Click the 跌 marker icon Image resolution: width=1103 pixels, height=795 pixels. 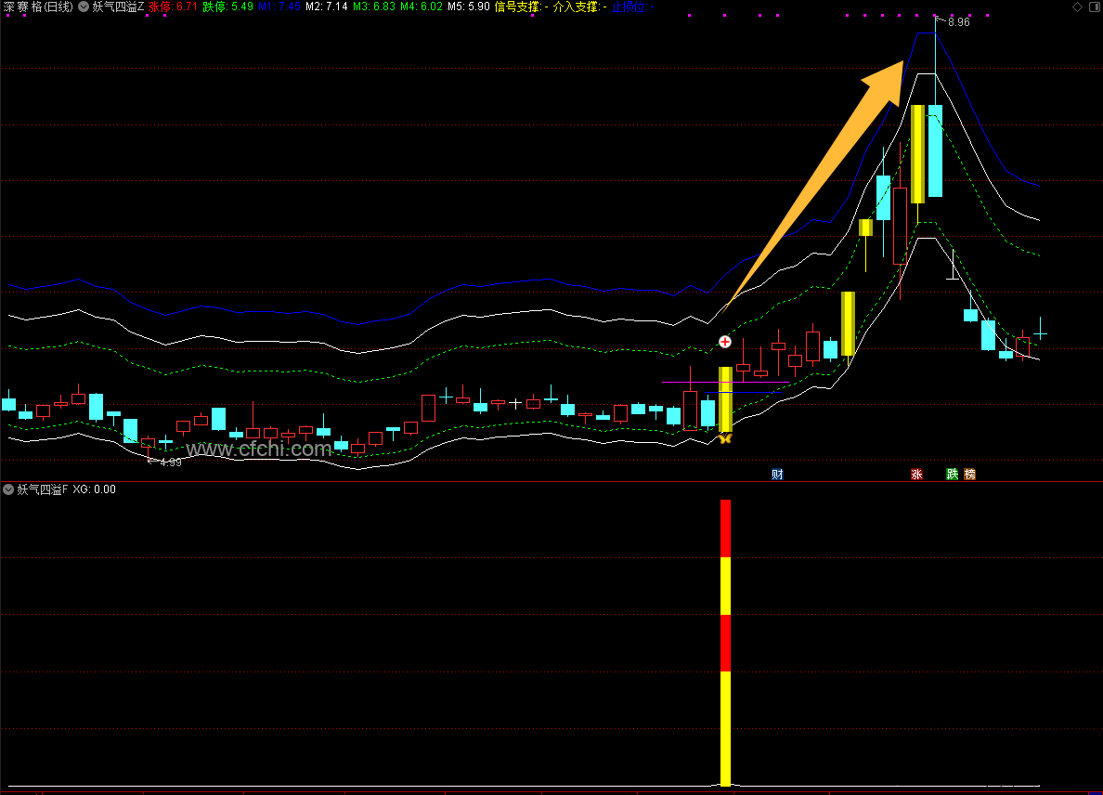953,475
